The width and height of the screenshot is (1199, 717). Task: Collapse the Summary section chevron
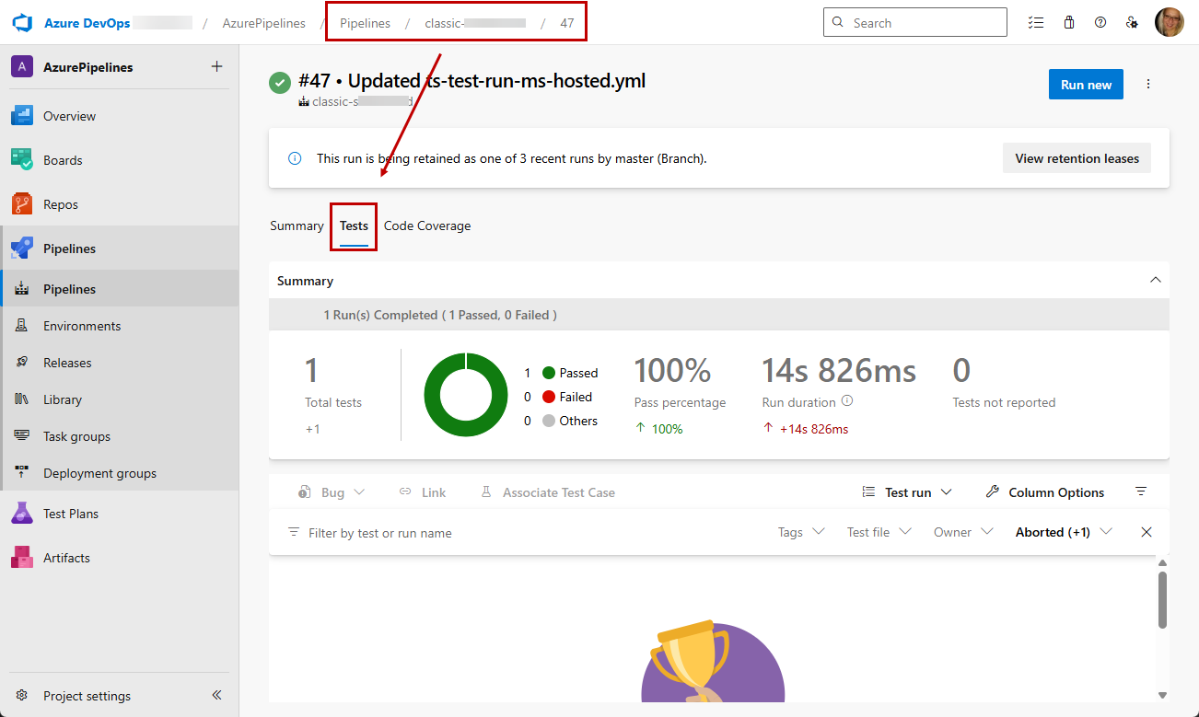coord(1156,280)
